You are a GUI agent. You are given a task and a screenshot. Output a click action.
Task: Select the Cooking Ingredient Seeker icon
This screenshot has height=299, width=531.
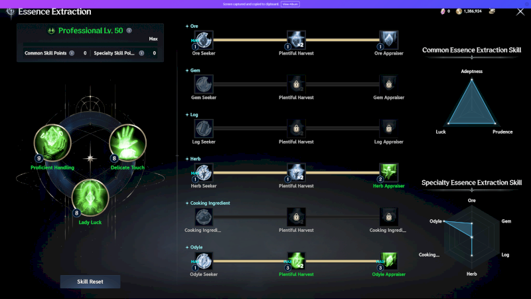[204, 216]
